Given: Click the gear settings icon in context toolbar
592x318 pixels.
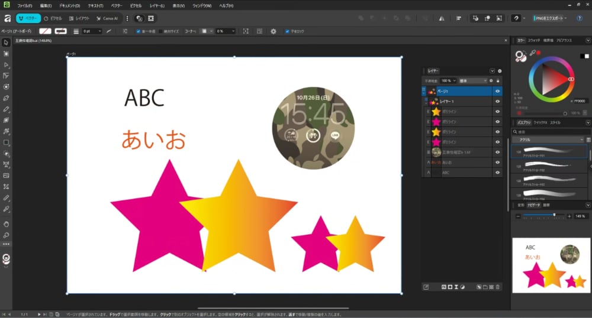Looking at the screenshot, I should coord(273,31).
